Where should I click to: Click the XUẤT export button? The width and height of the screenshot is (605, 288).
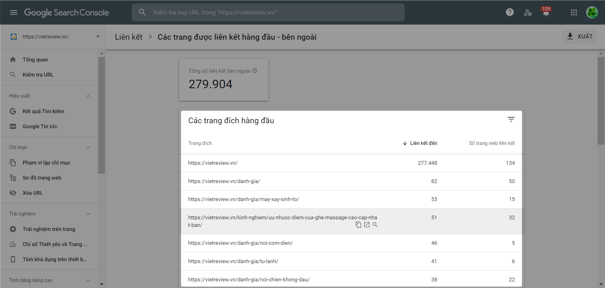(579, 37)
